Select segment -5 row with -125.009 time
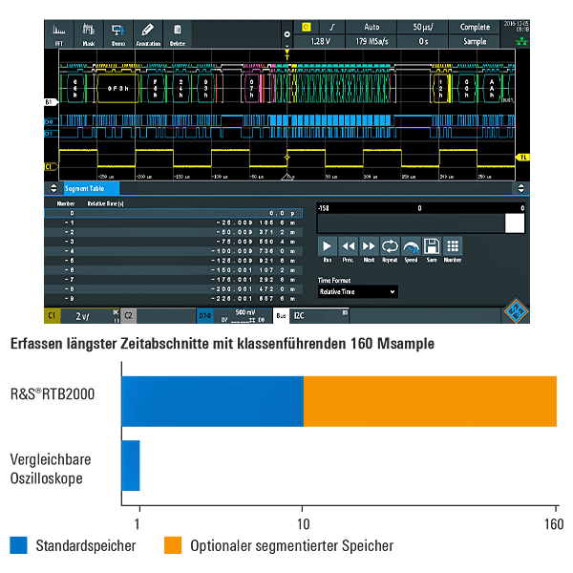 [174, 261]
